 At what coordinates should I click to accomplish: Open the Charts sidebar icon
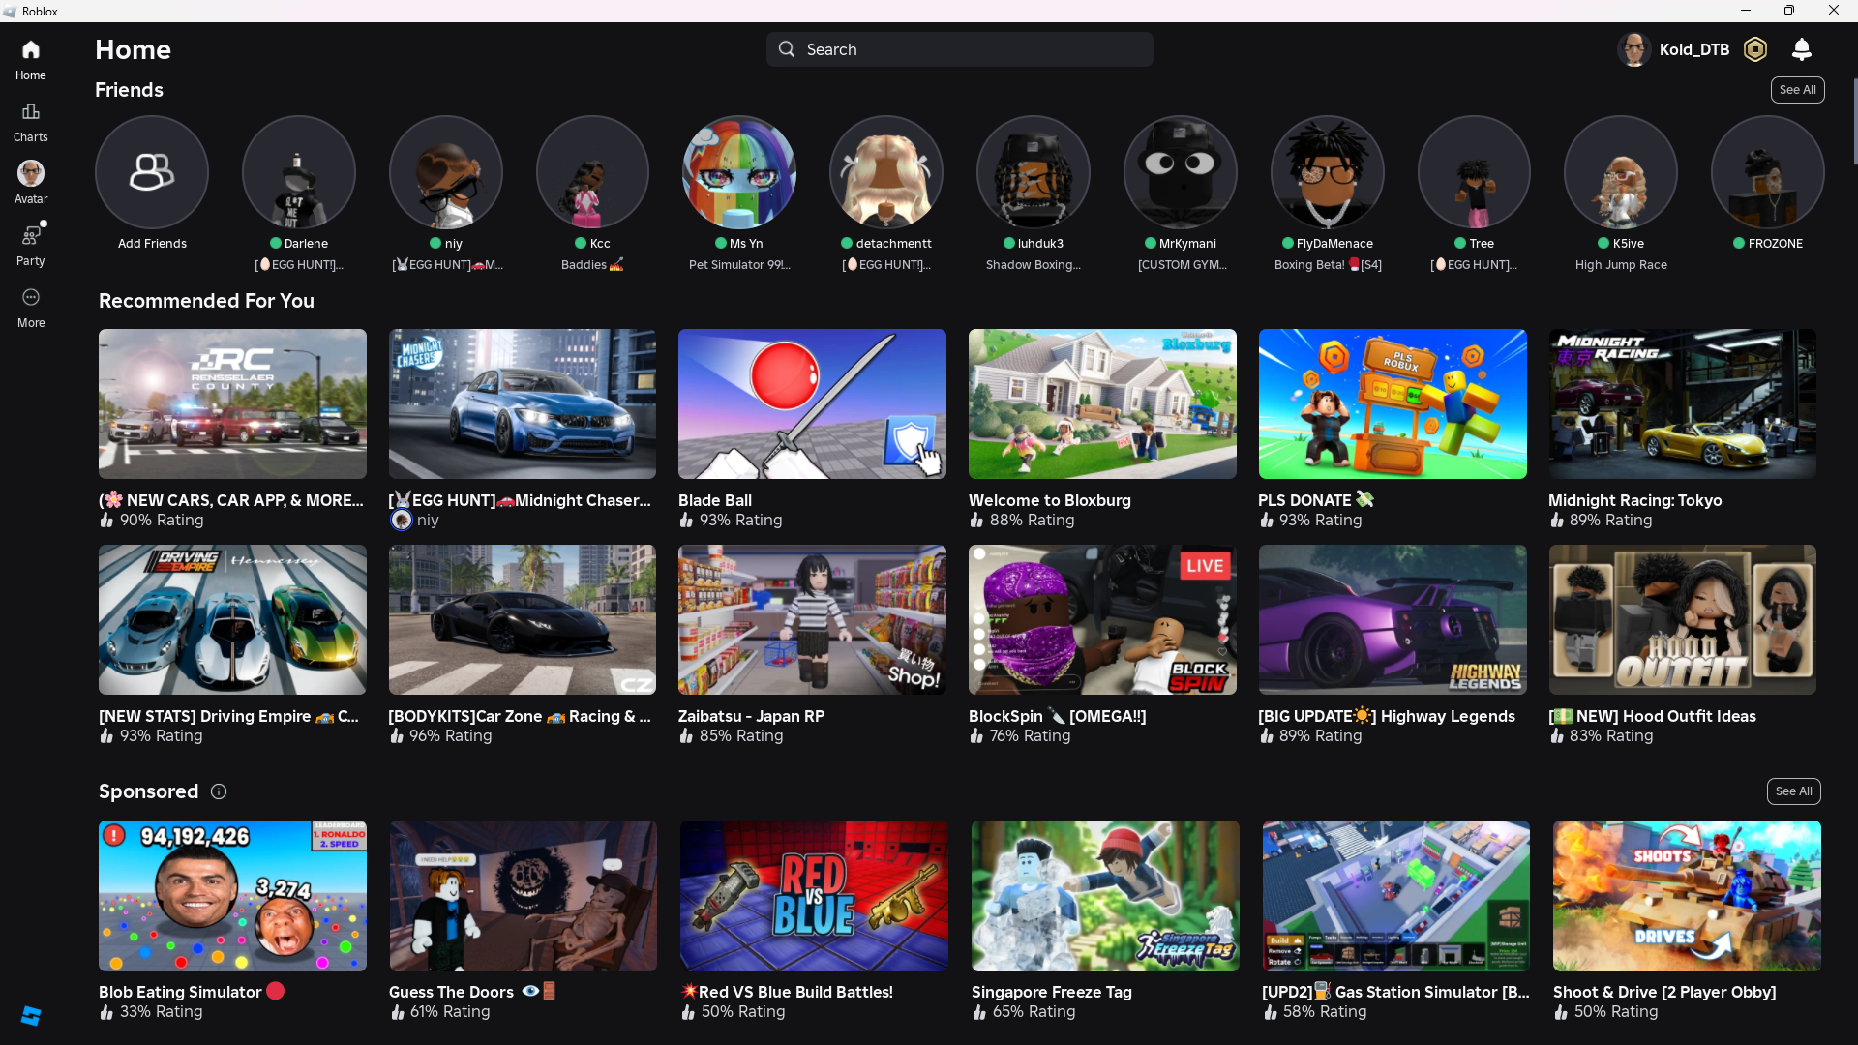pyautogui.click(x=31, y=112)
